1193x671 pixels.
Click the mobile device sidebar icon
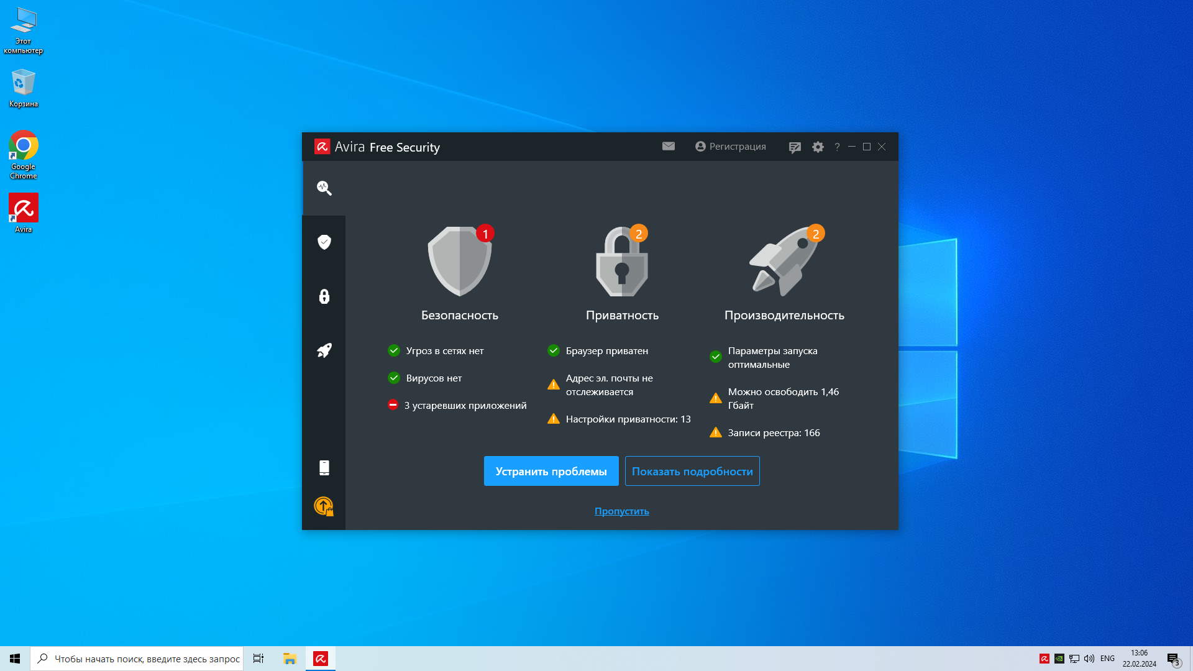[x=324, y=468]
